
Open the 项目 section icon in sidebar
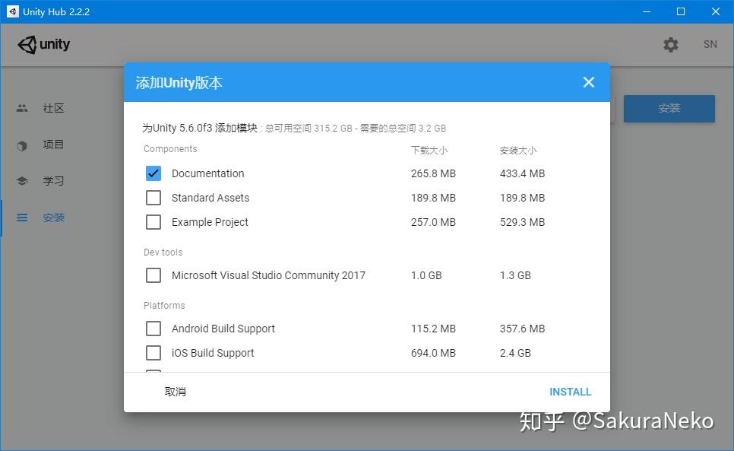click(21, 145)
